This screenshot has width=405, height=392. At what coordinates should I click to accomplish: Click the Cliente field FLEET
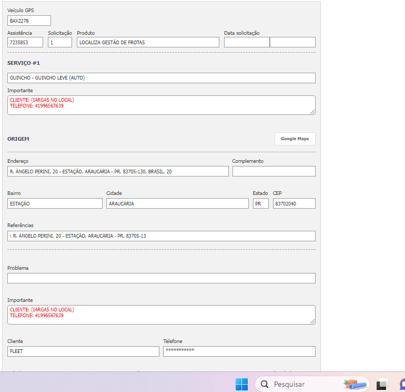[83, 351]
